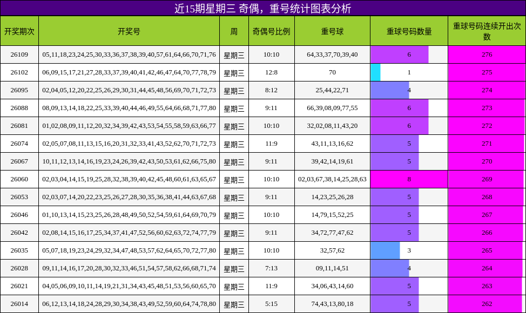Click repeat balls 39,42,14,19,61

click(x=333, y=161)
